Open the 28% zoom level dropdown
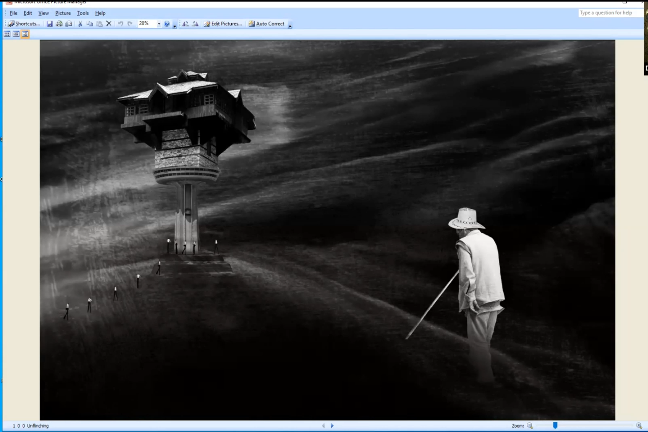Screen dimensions: 648x432 point(159,24)
